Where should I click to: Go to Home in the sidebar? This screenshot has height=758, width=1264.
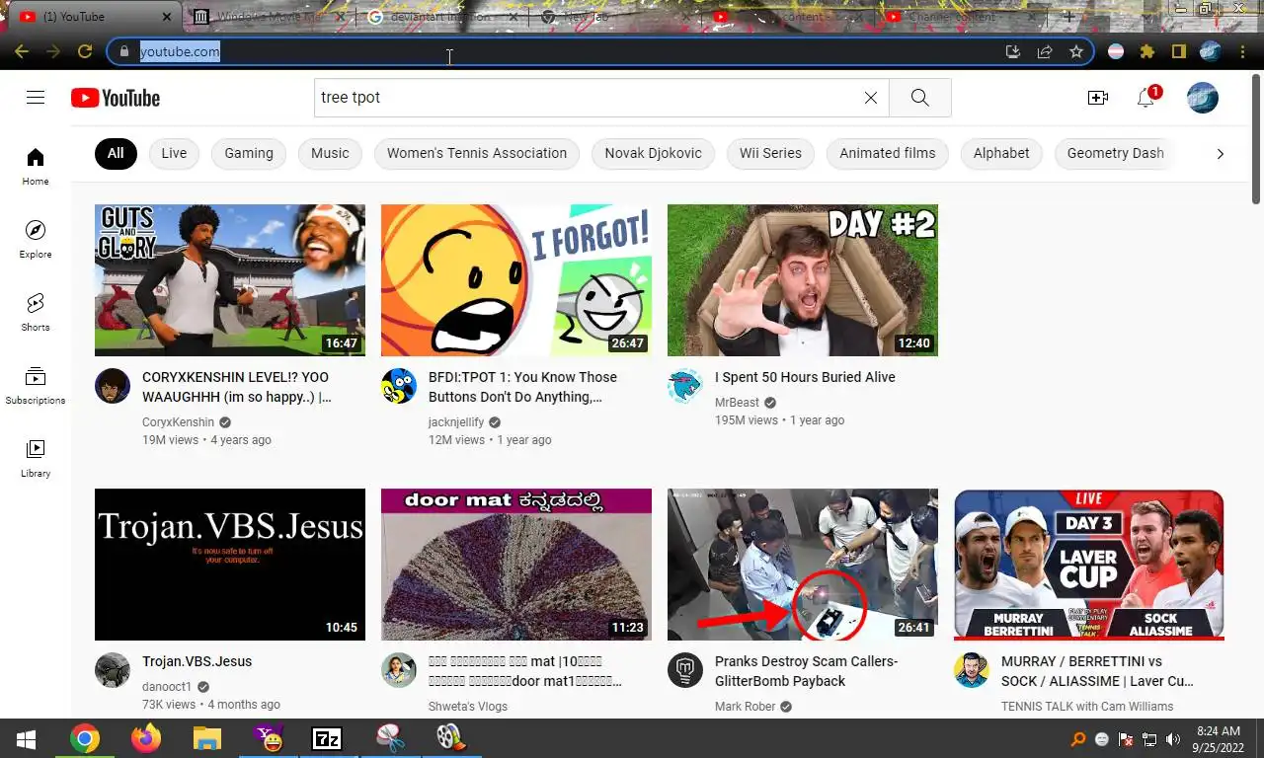pyautogui.click(x=36, y=166)
